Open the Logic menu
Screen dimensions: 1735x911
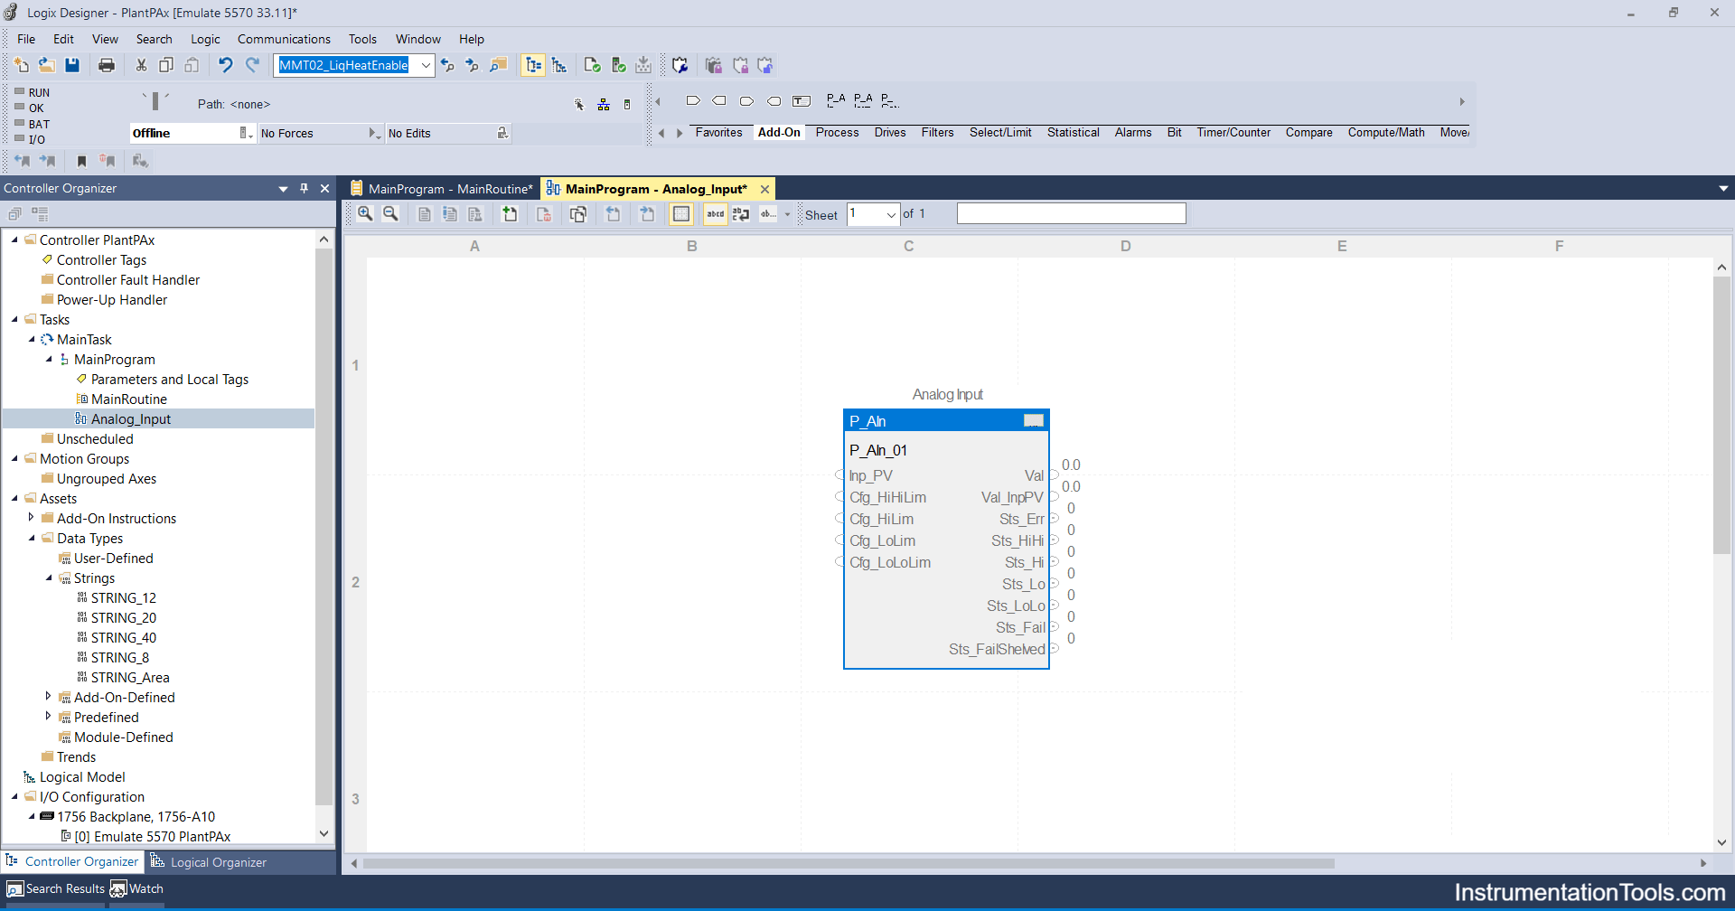pyautogui.click(x=205, y=39)
